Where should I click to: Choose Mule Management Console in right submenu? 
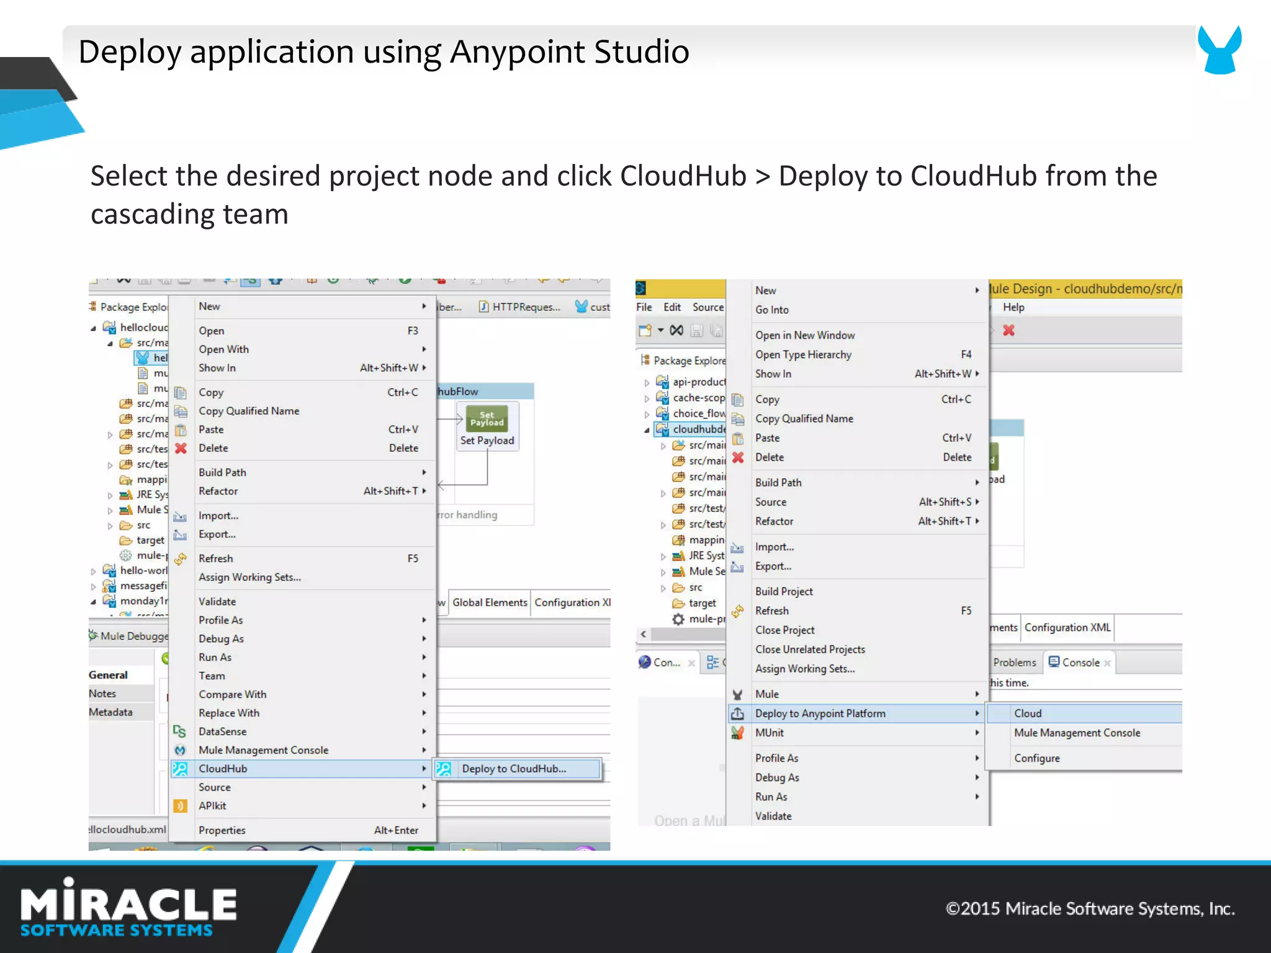(x=1084, y=733)
